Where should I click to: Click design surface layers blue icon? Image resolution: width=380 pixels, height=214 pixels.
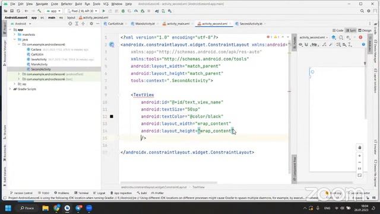(x=334, y=37)
